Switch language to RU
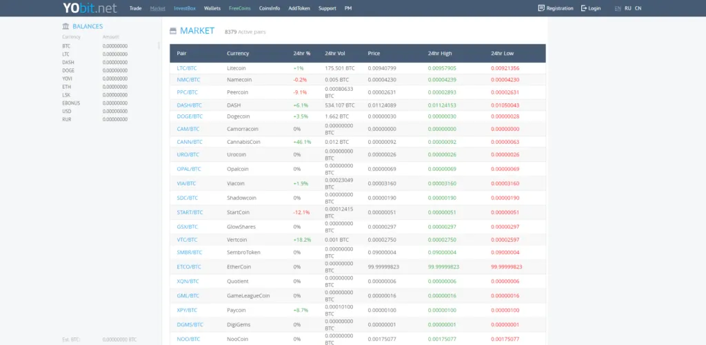This screenshot has width=706, height=345. 627,8
